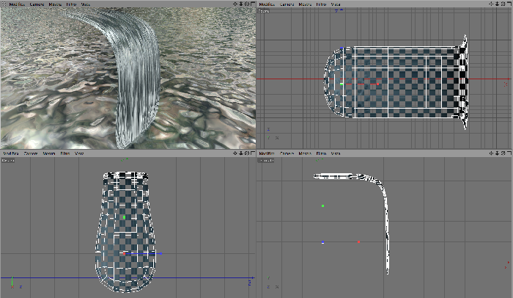Open Camera menu in the top (Sopra) viewport

287,4
